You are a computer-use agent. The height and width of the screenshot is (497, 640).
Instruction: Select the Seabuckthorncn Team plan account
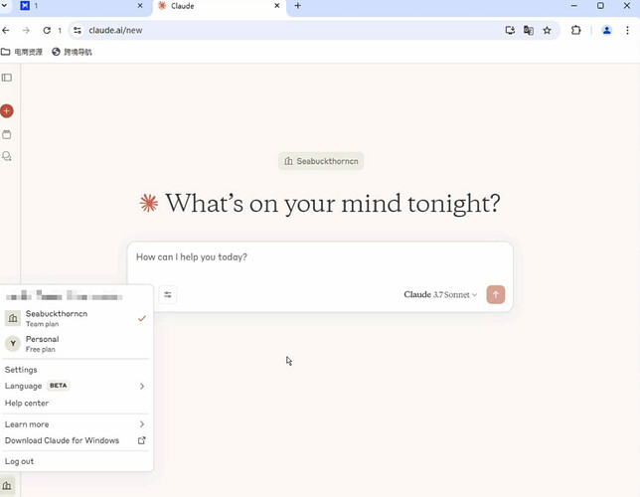[76, 318]
